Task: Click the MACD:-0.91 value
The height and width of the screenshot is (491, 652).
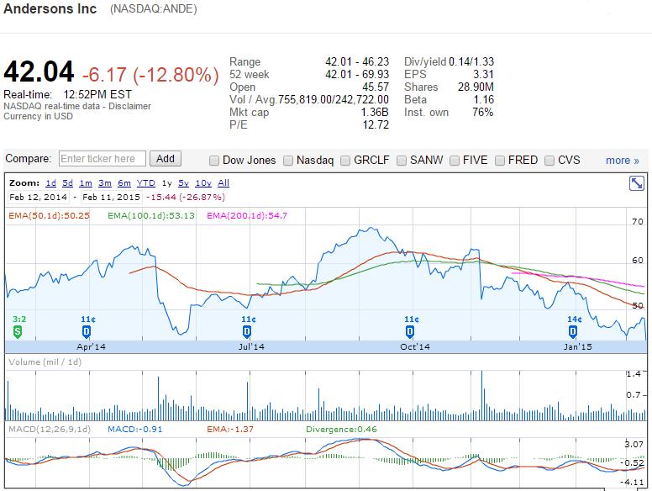Action: pos(134,429)
